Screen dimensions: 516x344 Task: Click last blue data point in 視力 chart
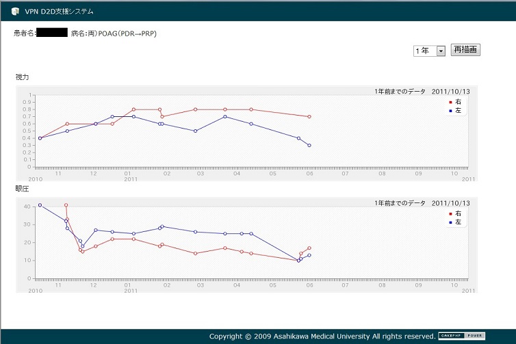tap(309, 145)
